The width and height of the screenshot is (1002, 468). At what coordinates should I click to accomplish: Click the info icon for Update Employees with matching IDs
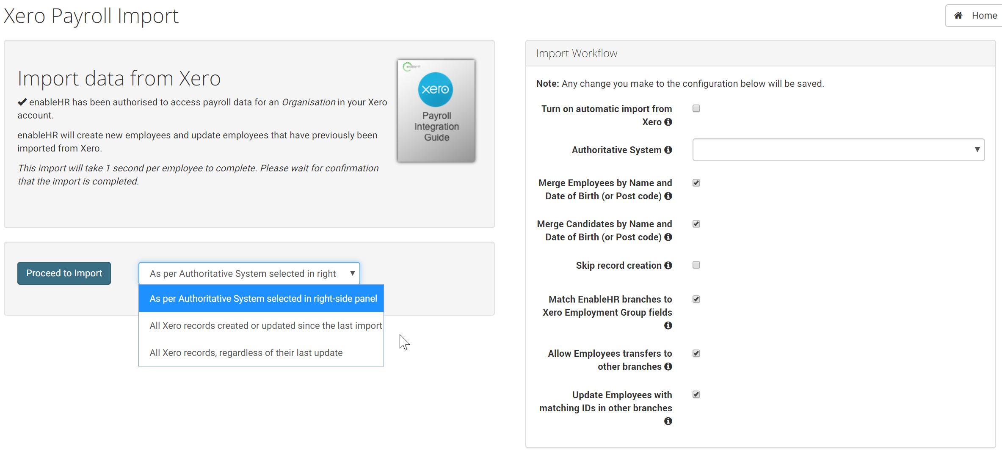tap(668, 421)
